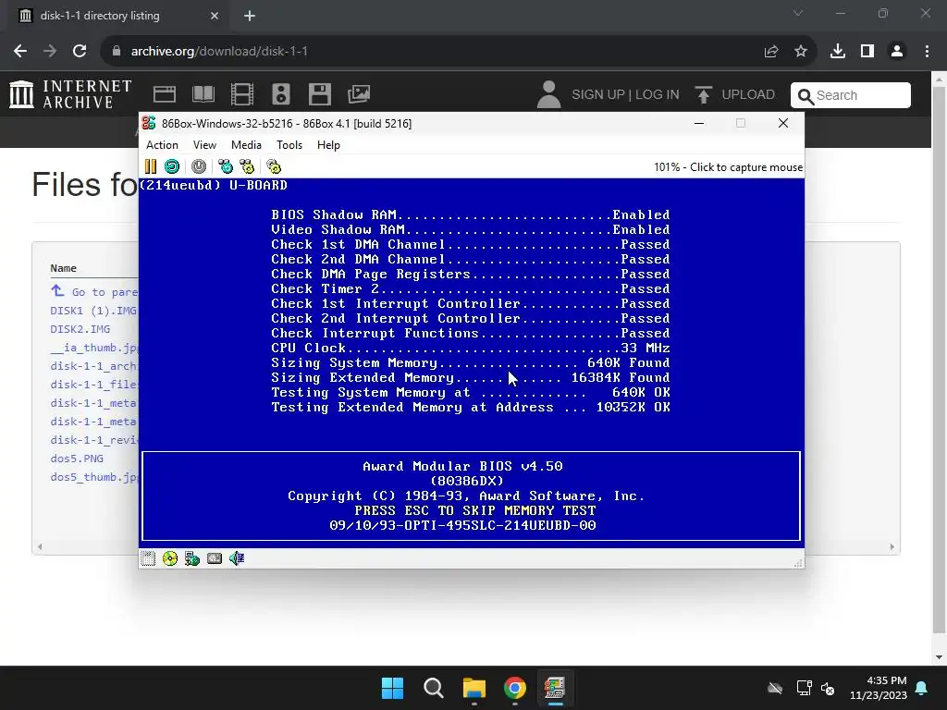
Task: Open Internet Archive video film icon
Action: pos(242,94)
